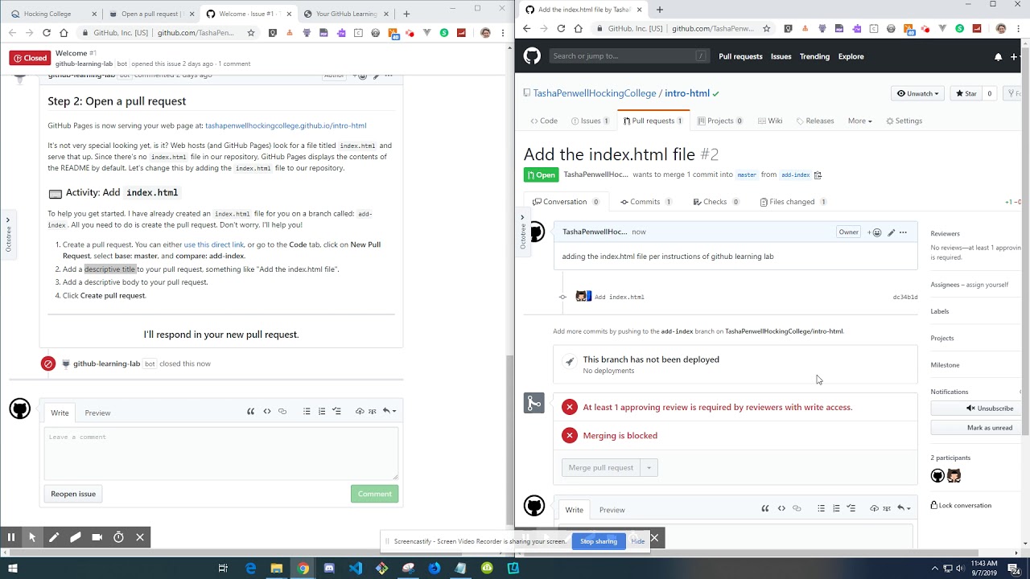Toggle the Screencastify webcam icon

(97, 537)
